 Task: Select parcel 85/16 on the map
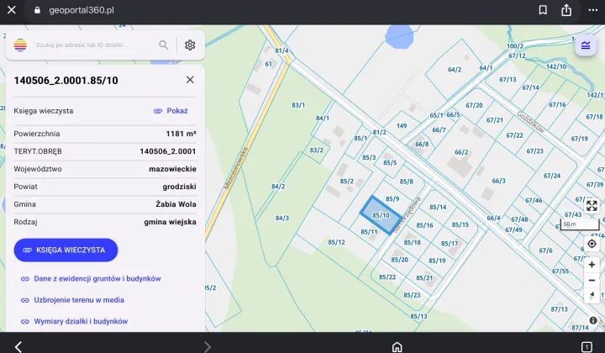424,225
